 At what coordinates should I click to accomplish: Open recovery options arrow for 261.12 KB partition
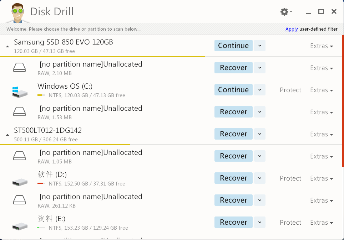(x=260, y=200)
